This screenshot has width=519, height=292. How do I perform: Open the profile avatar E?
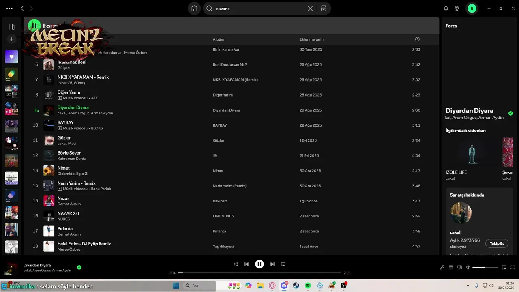click(472, 8)
